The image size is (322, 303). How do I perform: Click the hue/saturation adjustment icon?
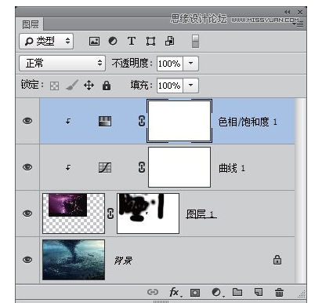coord(105,121)
